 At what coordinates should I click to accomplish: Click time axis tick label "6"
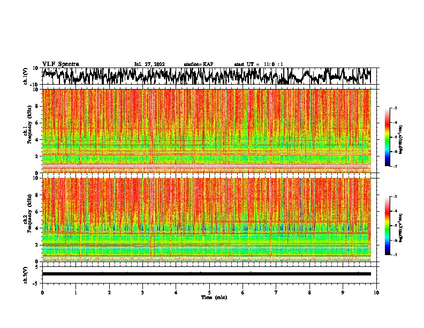(243, 293)
